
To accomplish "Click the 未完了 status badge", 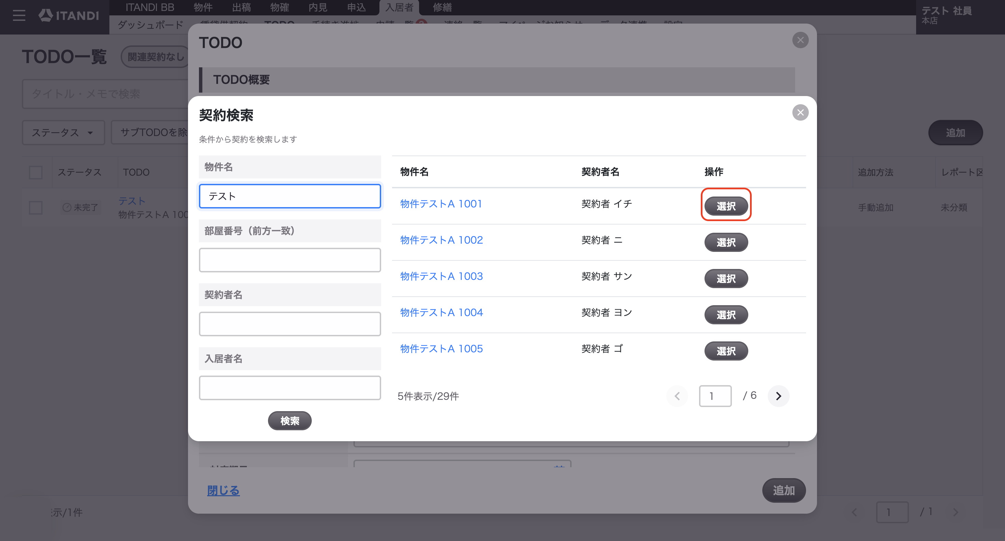I will tap(80, 207).
